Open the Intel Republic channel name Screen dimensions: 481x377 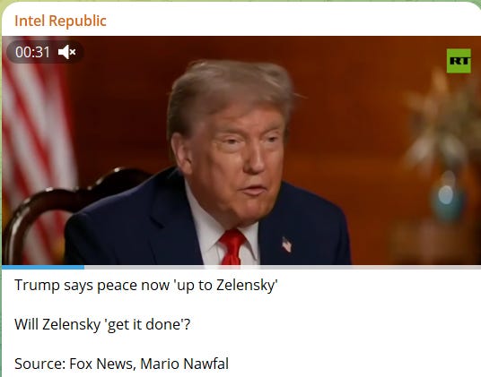pyautogui.click(x=60, y=21)
